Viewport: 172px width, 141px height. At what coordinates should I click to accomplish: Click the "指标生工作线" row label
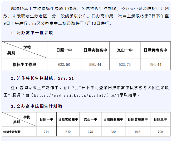[x=24, y=64]
